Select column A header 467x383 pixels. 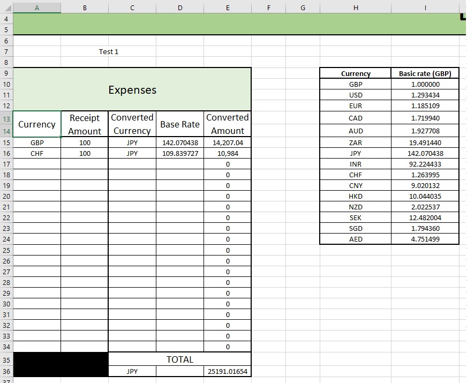pos(37,7)
